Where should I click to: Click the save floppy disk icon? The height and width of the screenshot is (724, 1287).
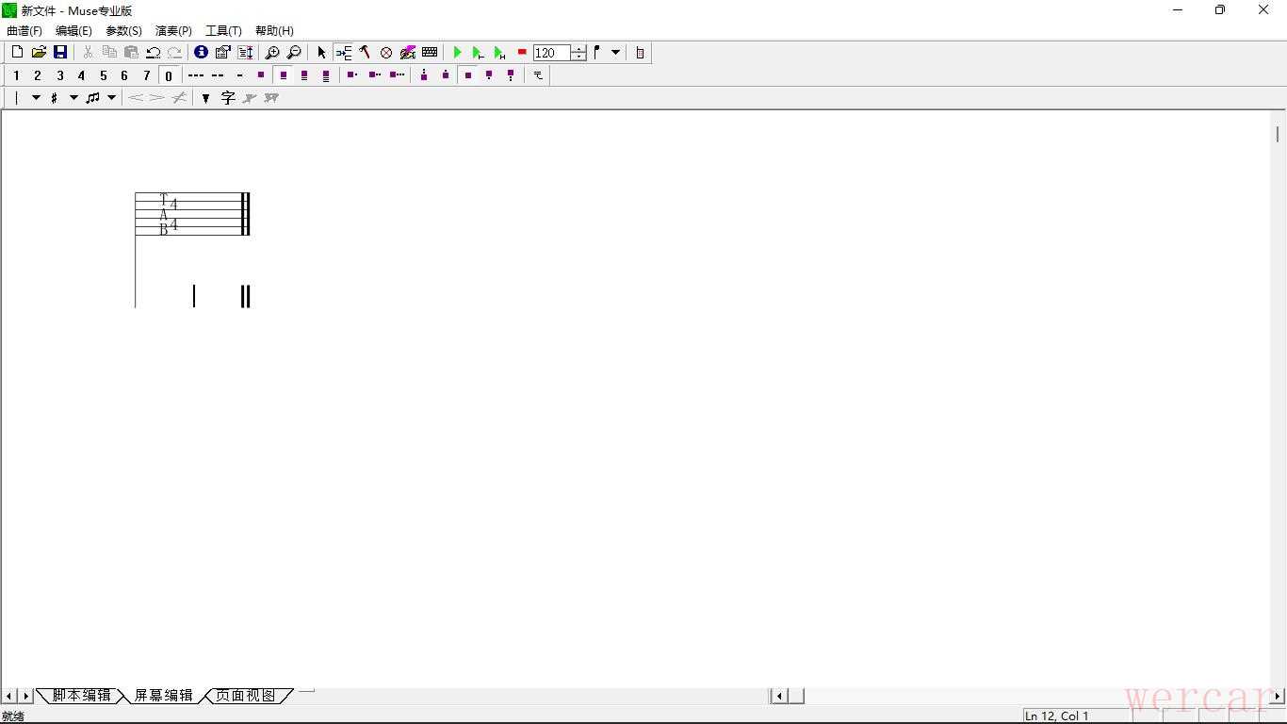coord(60,53)
